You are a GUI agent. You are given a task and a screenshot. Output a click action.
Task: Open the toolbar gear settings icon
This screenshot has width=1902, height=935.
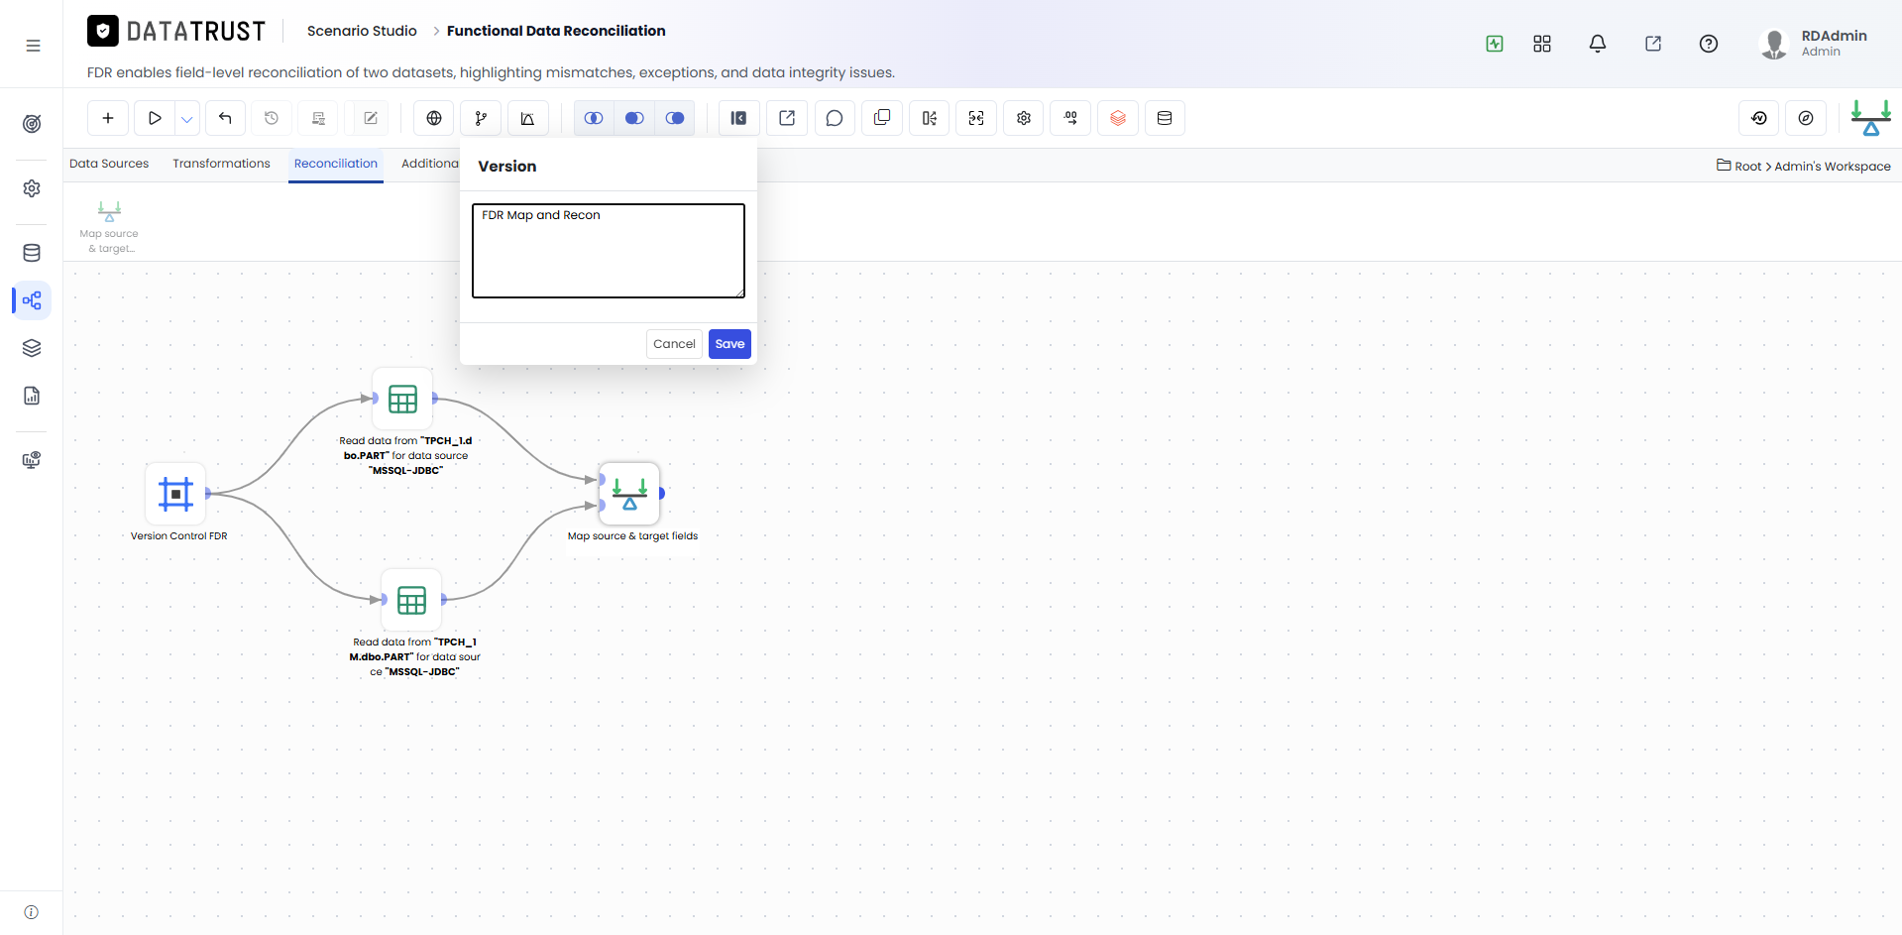click(1024, 118)
